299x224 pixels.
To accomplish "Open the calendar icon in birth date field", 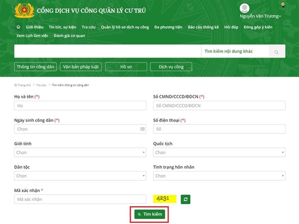I will [x=142, y=129].
